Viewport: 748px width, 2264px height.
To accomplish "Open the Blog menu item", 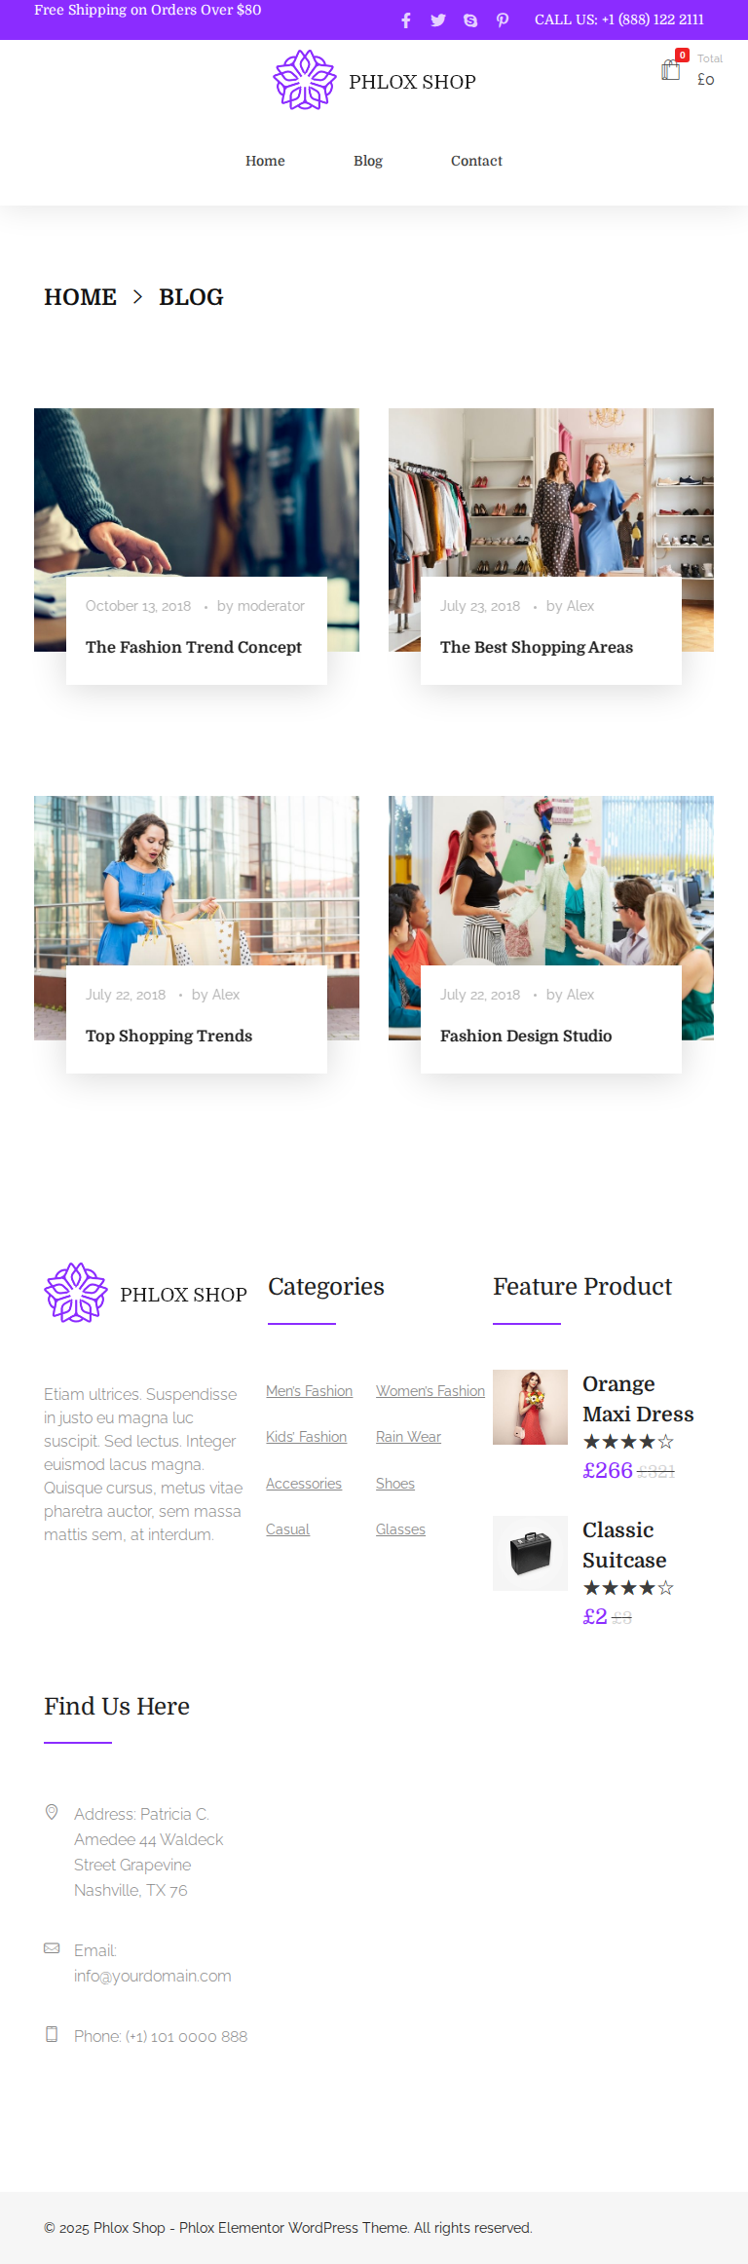I will pos(368,161).
